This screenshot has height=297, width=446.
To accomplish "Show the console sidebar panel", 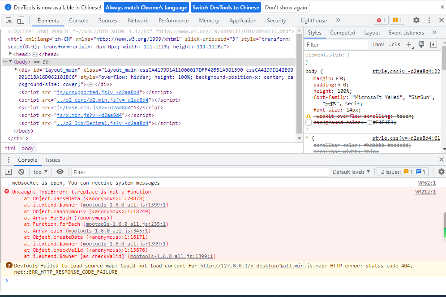I will point(8,172).
